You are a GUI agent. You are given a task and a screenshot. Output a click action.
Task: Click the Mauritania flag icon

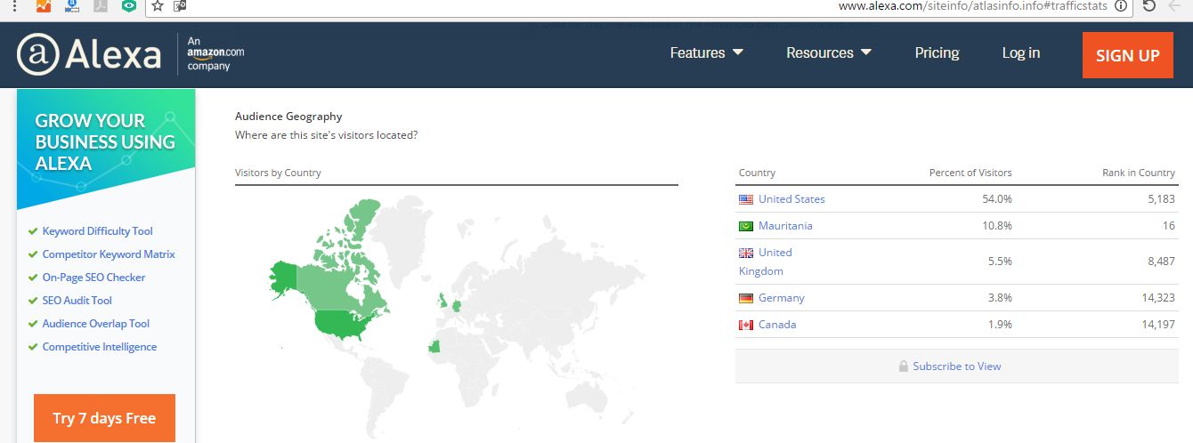pos(746,226)
